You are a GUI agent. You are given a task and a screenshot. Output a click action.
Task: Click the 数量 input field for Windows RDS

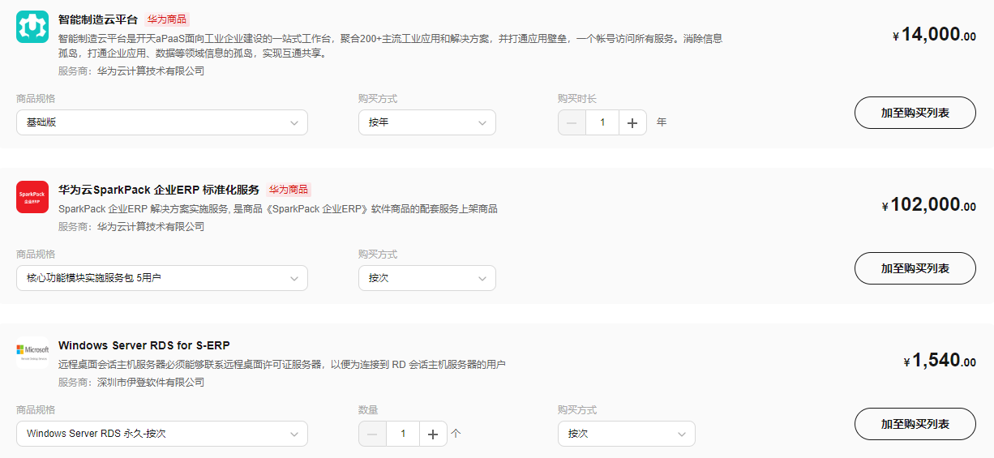point(403,434)
